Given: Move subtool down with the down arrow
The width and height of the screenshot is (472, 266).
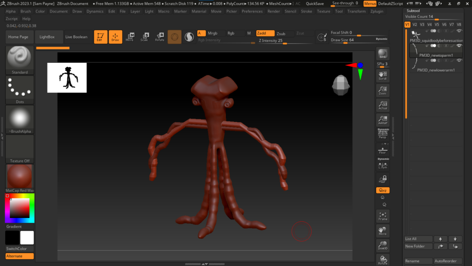Looking at the screenshot, I should [455, 239].
